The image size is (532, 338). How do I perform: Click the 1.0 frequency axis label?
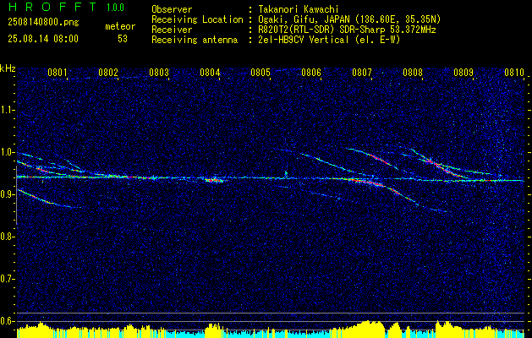pyautogui.click(x=7, y=152)
